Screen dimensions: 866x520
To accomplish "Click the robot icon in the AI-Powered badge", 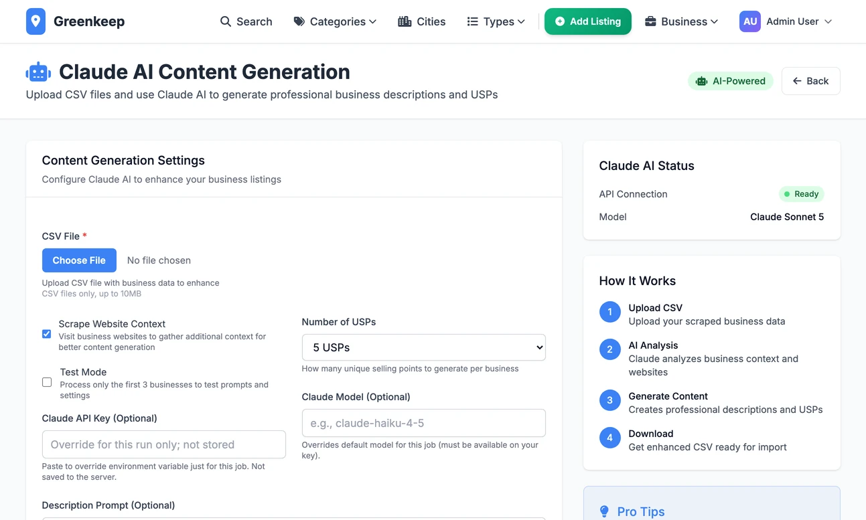I will (x=701, y=81).
